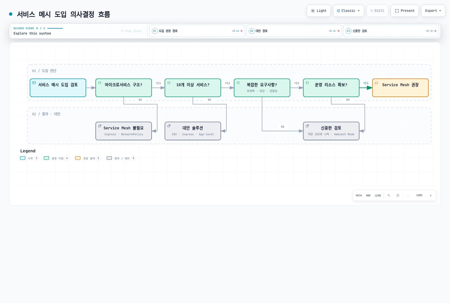The width and height of the screenshot is (450, 303).
Task: Toggle PATH mode in canvas toolbar
Action: coord(359,196)
